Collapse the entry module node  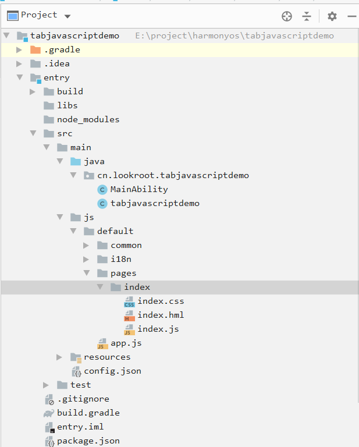[x=20, y=77]
